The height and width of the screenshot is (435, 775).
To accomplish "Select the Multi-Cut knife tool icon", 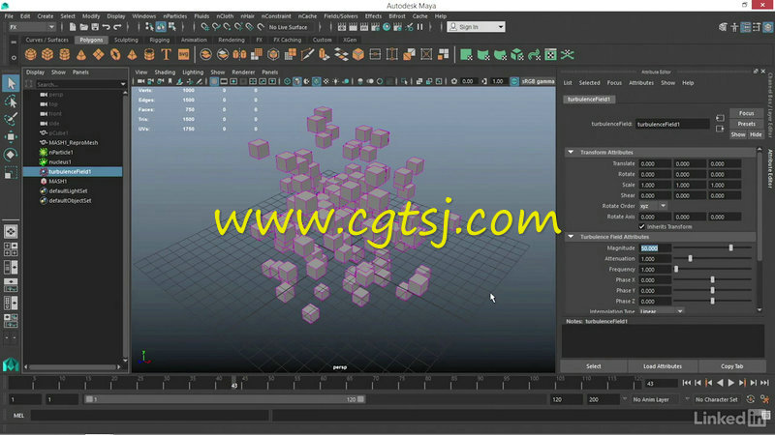I will coord(307,55).
